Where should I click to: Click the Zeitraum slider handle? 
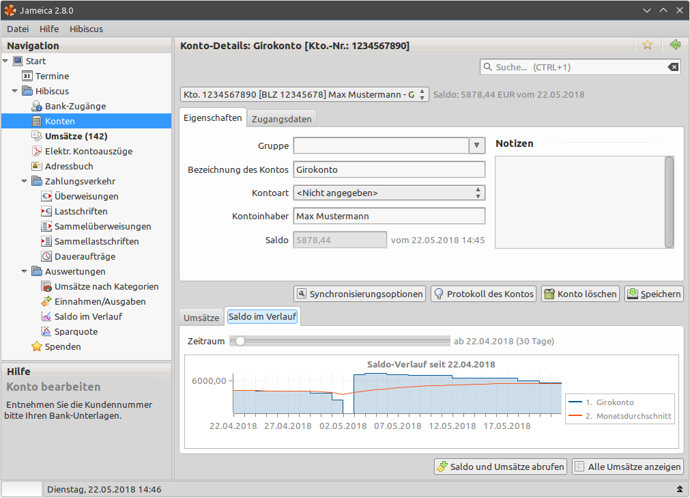240,341
